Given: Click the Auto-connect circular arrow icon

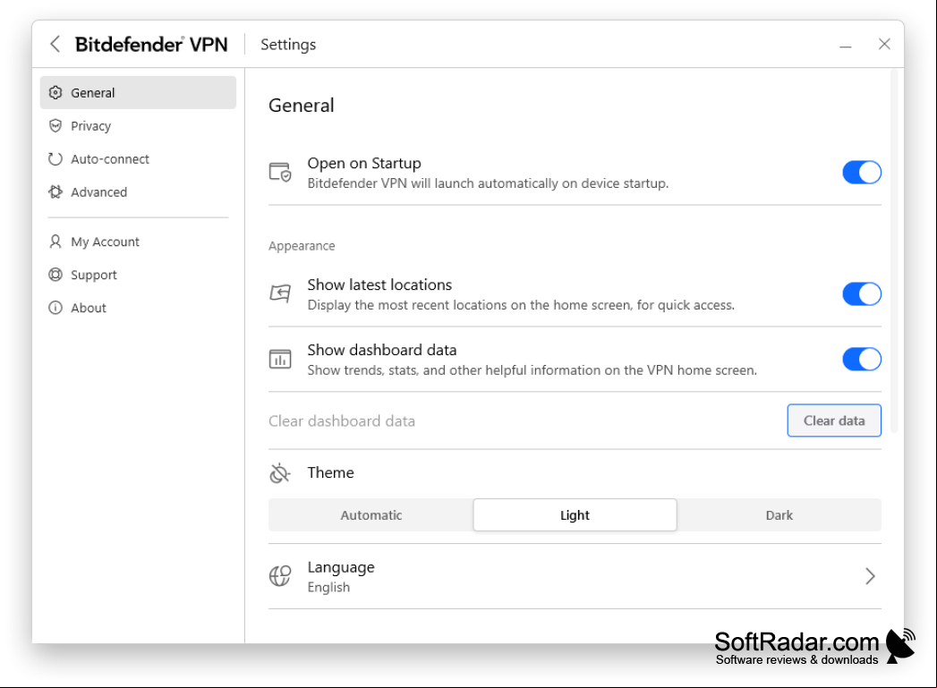Looking at the screenshot, I should pyautogui.click(x=55, y=159).
